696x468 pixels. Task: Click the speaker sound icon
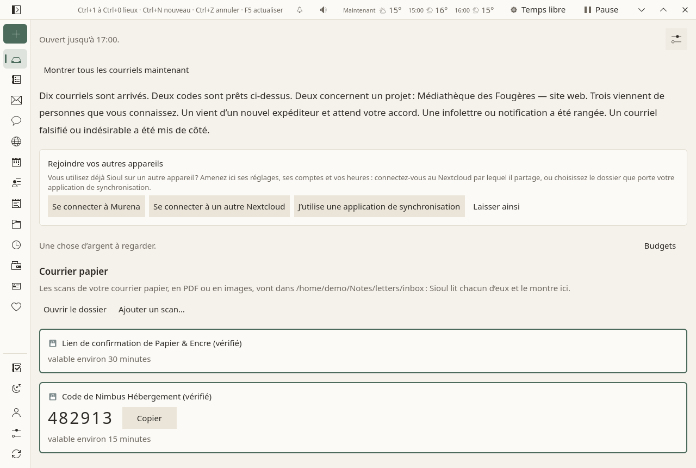coord(324,10)
